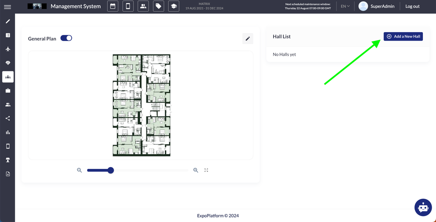This screenshot has width=436, height=222.
Task: Select the pencil edit icon in sidebar
Action: click(8, 22)
